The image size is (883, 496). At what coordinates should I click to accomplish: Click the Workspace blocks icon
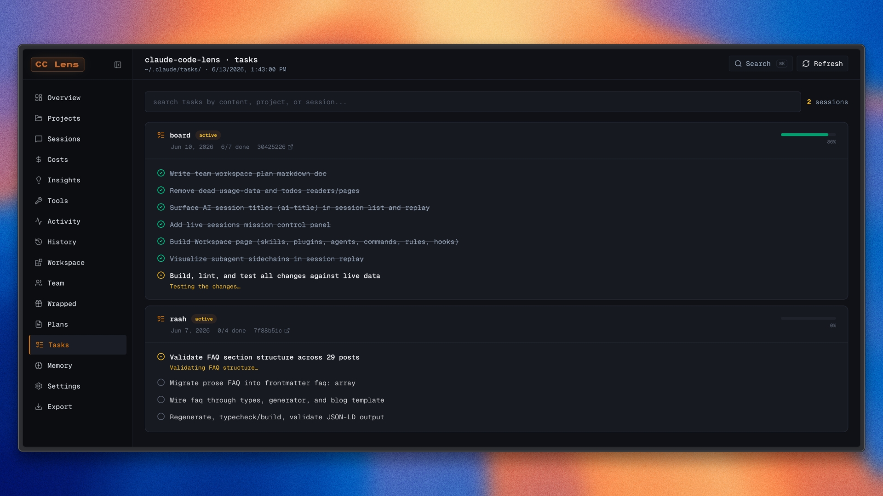click(39, 263)
